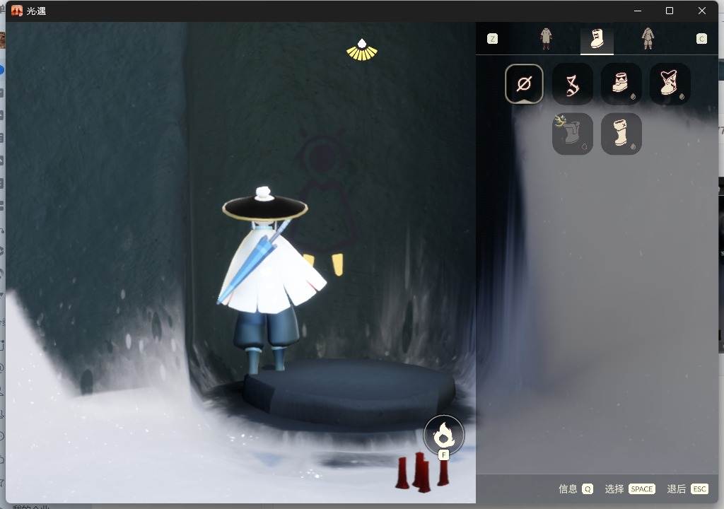This screenshot has height=509, width=724.
Task: Click the 退后 ESC back button
Action: pyautogui.click(x=687, y=489)
